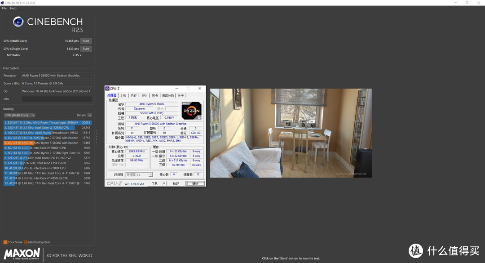This screenshot has width=485, height=263.
Task: Click the Ryzen 5 logo in CPU-Z
Action: pos(191,111)
